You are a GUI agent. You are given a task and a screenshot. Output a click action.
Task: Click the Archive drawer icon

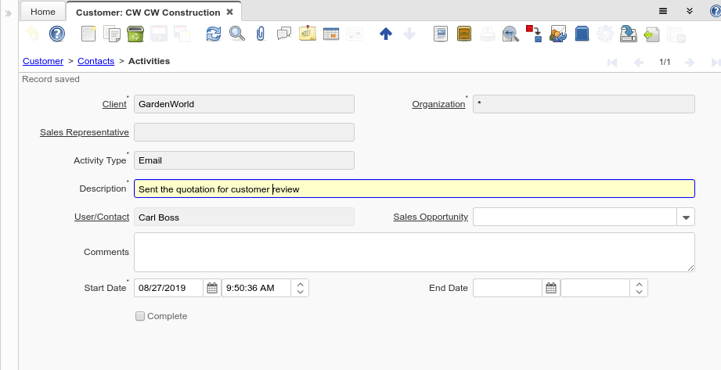(x=463, y=34)
